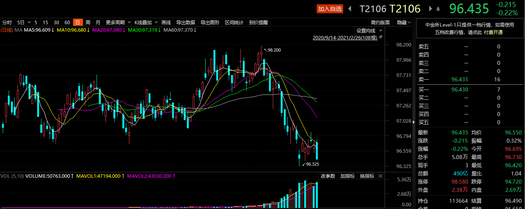This screenshot has height=209, width=525.
Task: Click the next contract right arrow
Action: [x=431, y=9]
